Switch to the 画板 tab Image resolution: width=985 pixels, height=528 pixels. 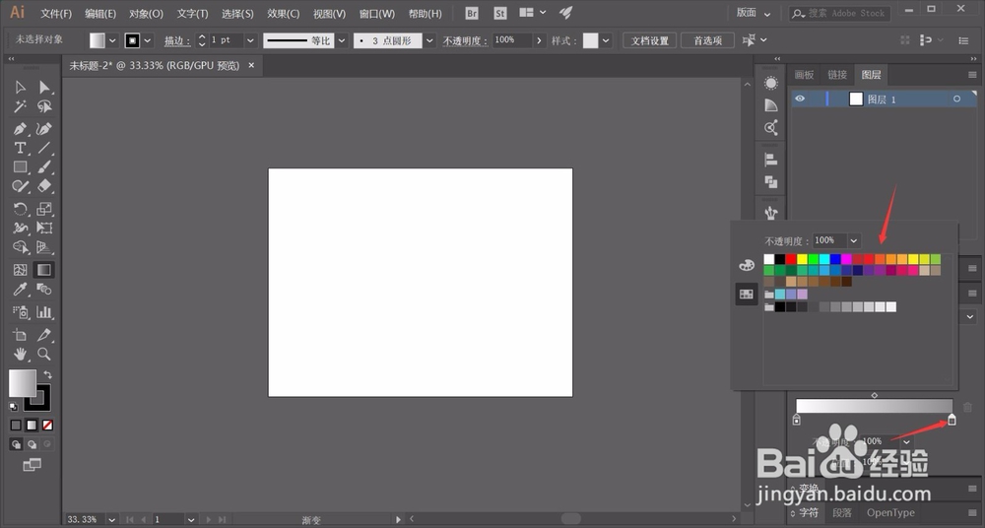coord(804,75)
